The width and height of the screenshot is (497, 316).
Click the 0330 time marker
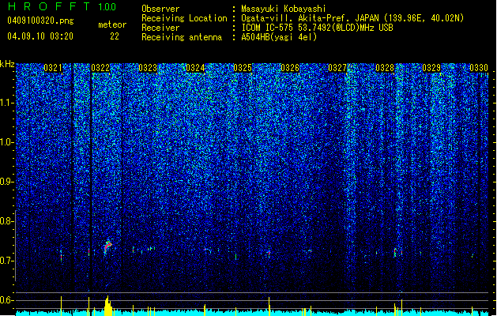point(479,68)
